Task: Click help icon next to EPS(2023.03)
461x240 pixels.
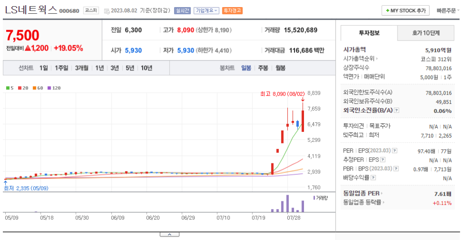Action: [x=395, y=150]
